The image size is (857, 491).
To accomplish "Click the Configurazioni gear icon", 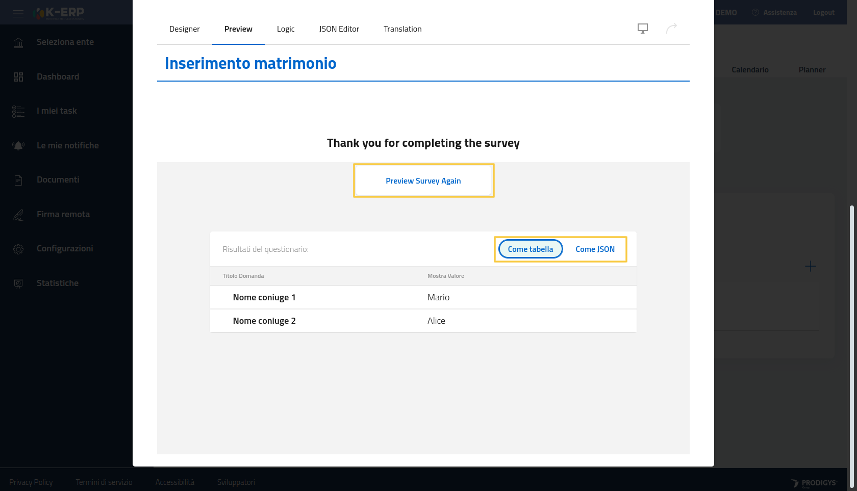I will coord(18,249).
